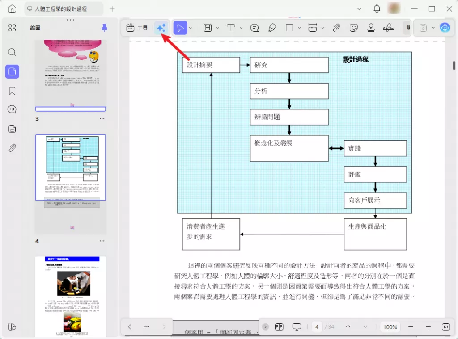Expand the text tool dropdown arrow
The height and width of the screenshot is (339, 458).
241,28
